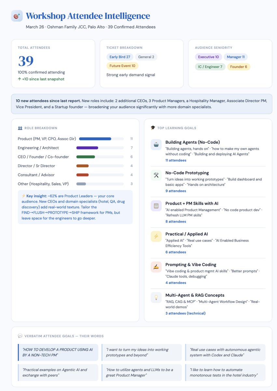This screenshot has width=277, height=391.
Task: Select the Manager 11 seniority pill
Action: [x=236, y=57]
